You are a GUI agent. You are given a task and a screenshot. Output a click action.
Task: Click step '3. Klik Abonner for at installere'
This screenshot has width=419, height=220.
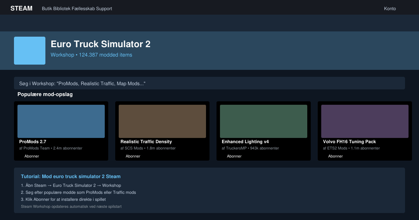click(x=63, y=199)
